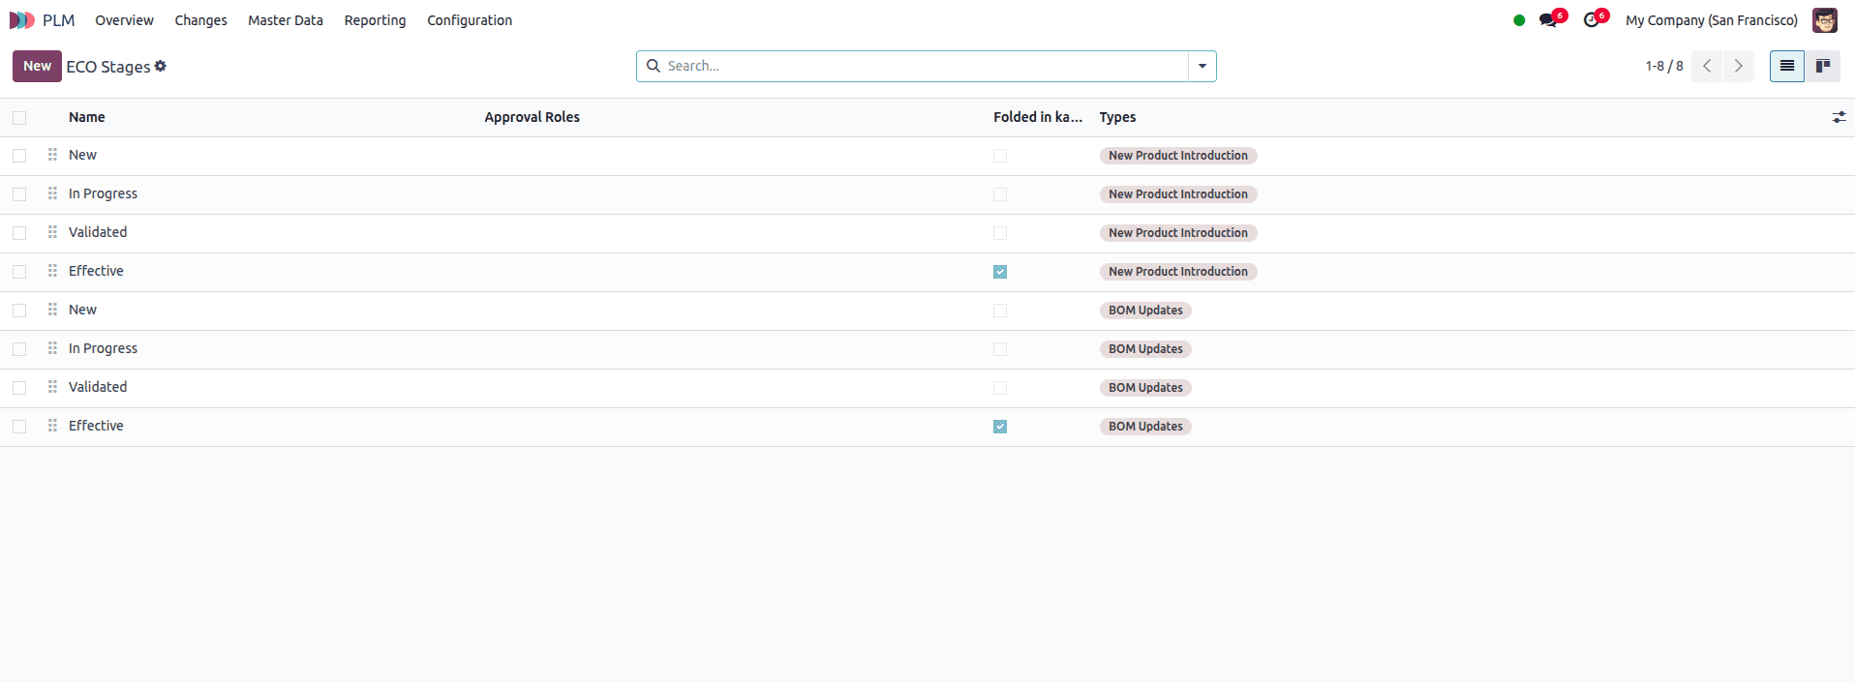Click BOM Updates tag on second Validated row
Screen dimensions: 1855x682
click(x=1145, y=388)
